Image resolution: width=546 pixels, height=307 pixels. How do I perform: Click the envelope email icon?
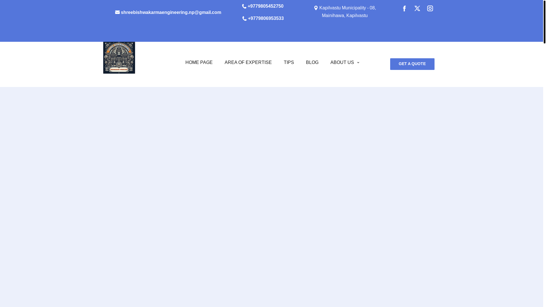click(117, 12)
